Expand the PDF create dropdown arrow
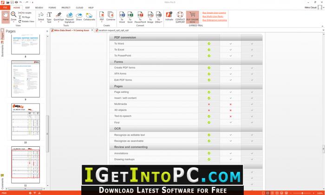325x195 pixels. tap(102, 22)
